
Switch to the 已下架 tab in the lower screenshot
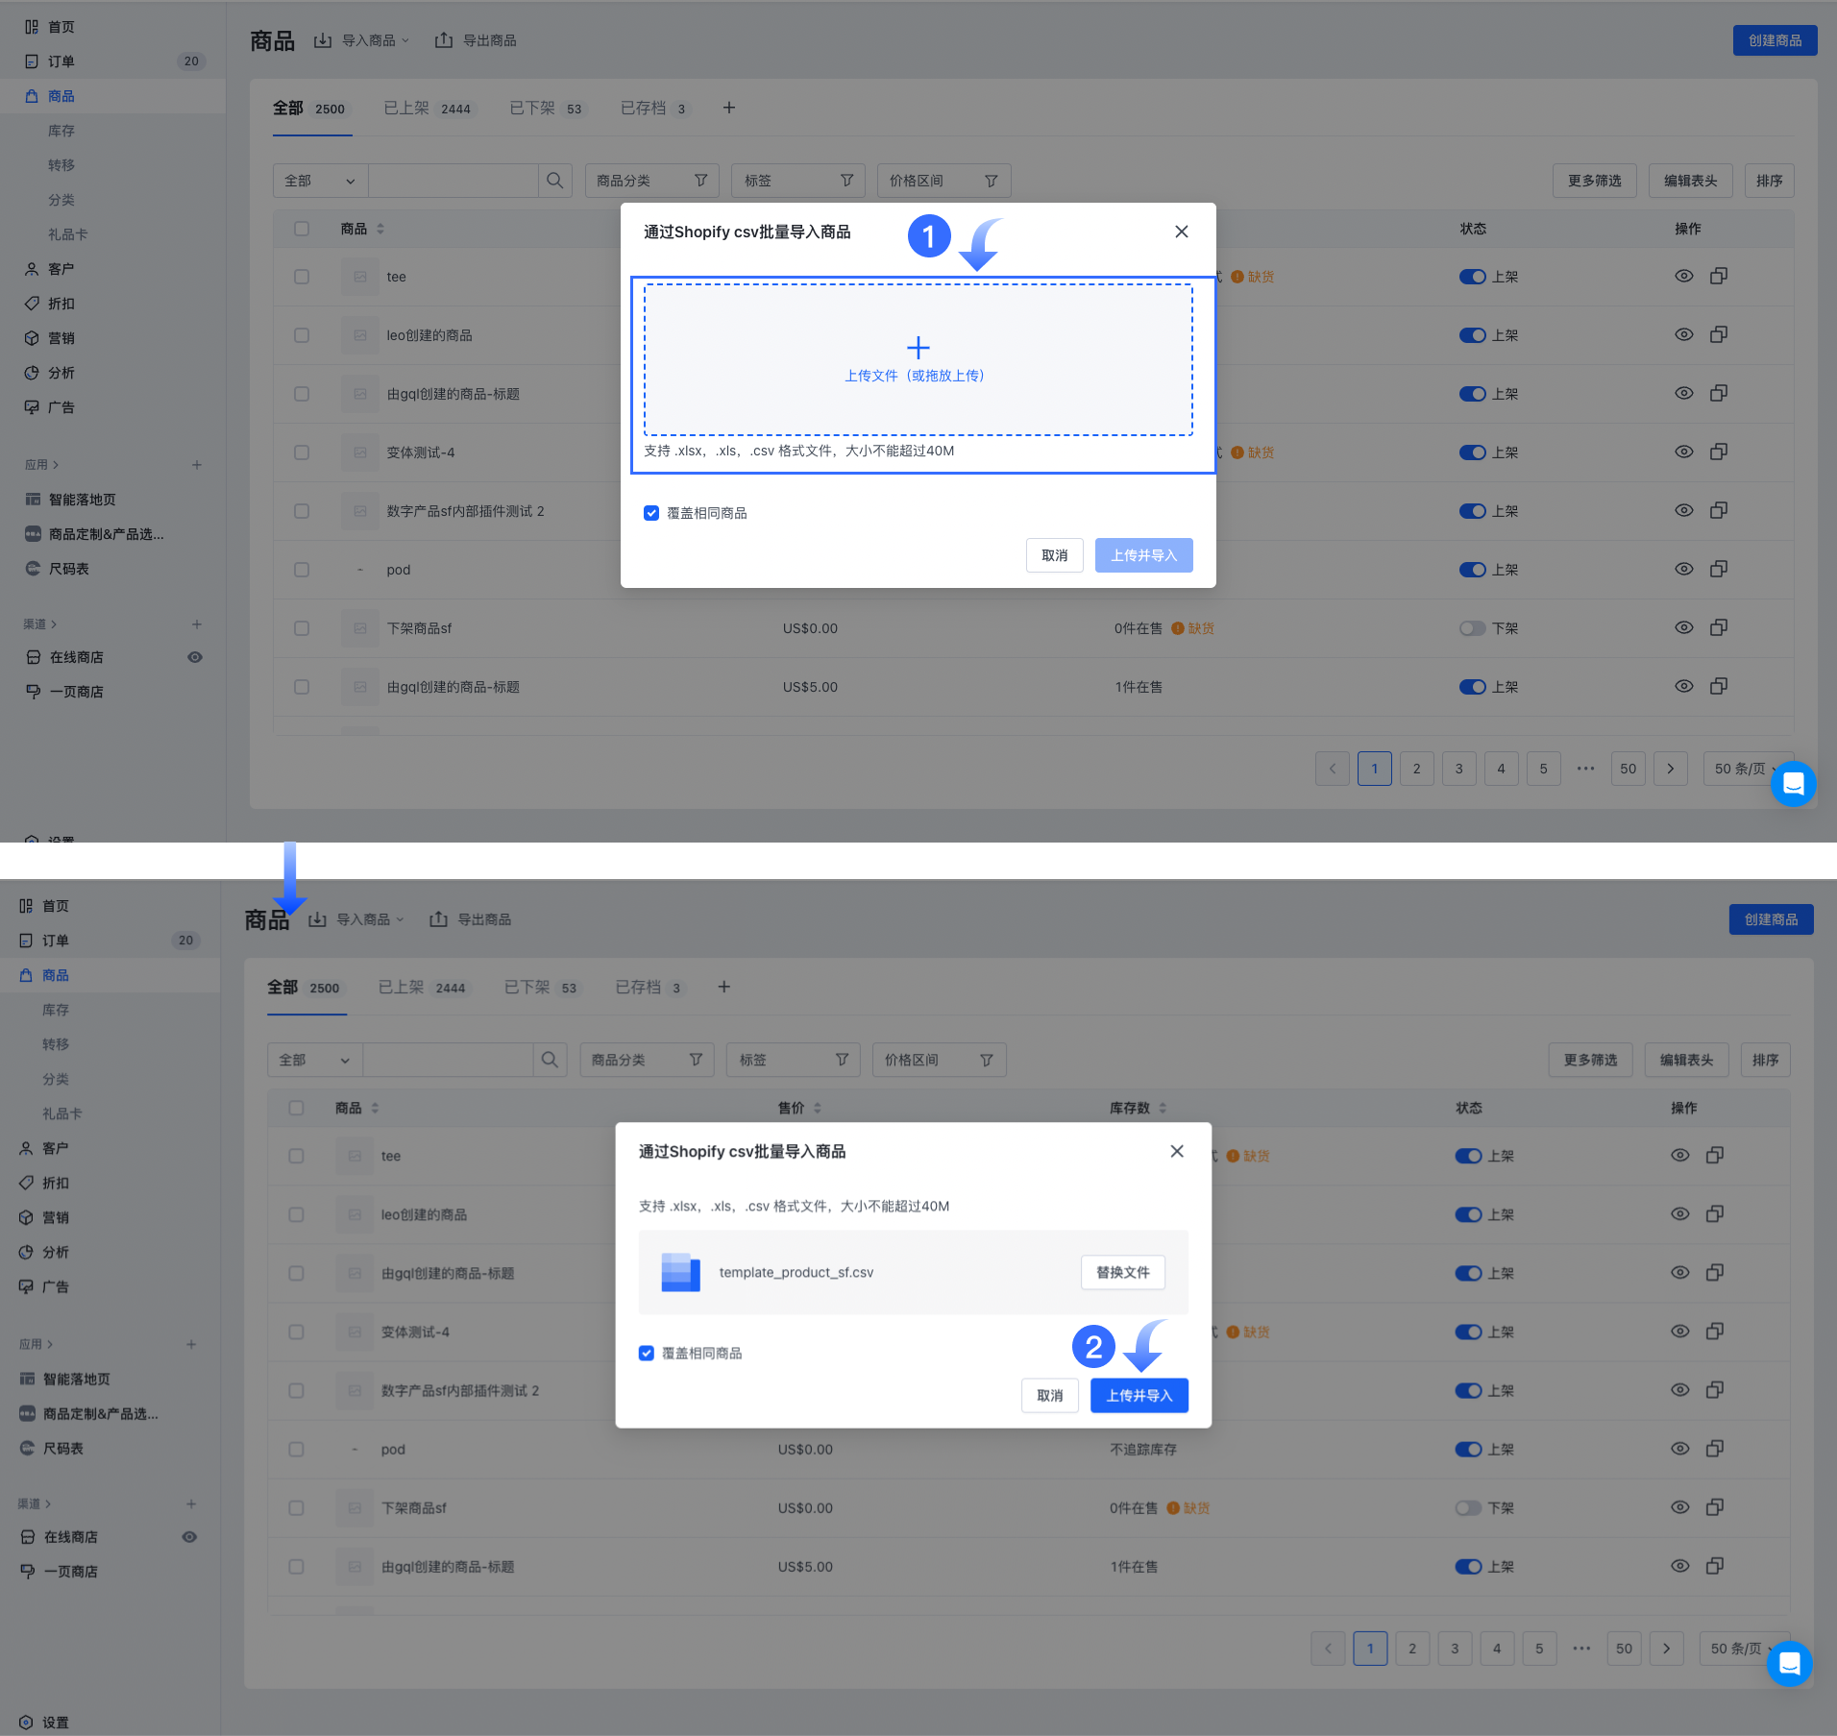(543, 987)
